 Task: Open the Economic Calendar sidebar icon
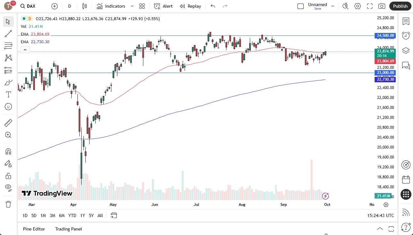406,180
